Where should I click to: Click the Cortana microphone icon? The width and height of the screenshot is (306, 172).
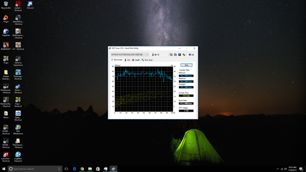pyautogui.click(x=59, y=169)
